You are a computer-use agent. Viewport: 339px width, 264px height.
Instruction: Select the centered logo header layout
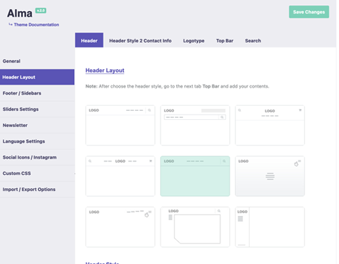pos(270,125)
